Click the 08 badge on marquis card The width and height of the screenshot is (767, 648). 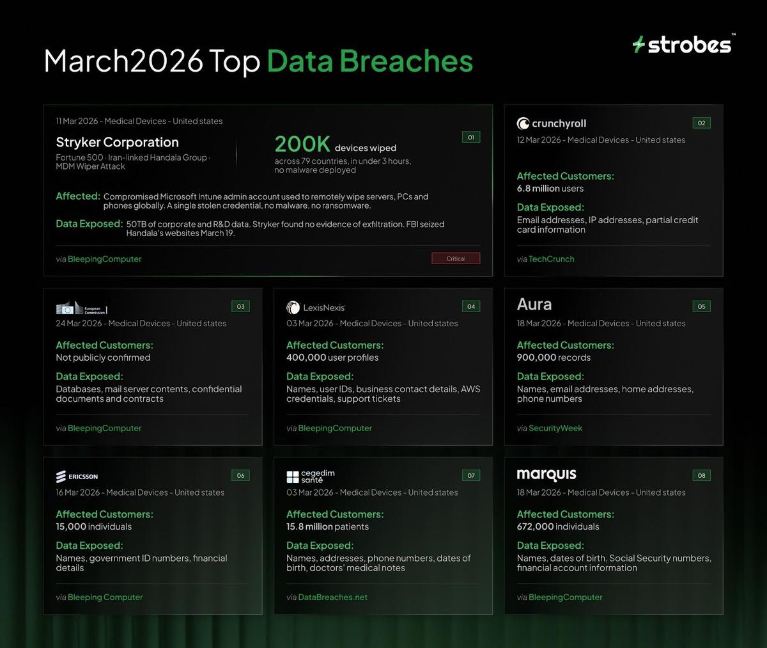(701, 475)
